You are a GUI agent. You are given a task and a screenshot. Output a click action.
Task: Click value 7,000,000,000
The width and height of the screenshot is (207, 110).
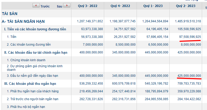(x=93, y=45)
